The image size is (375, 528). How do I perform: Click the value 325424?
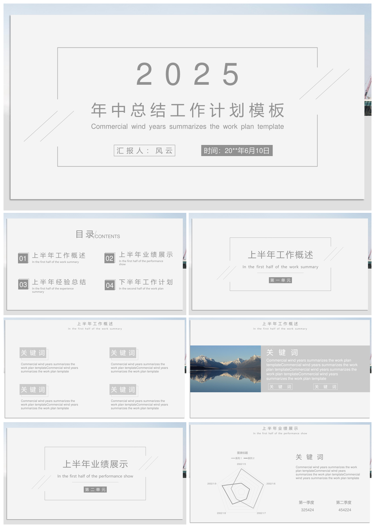click(307, 510)
